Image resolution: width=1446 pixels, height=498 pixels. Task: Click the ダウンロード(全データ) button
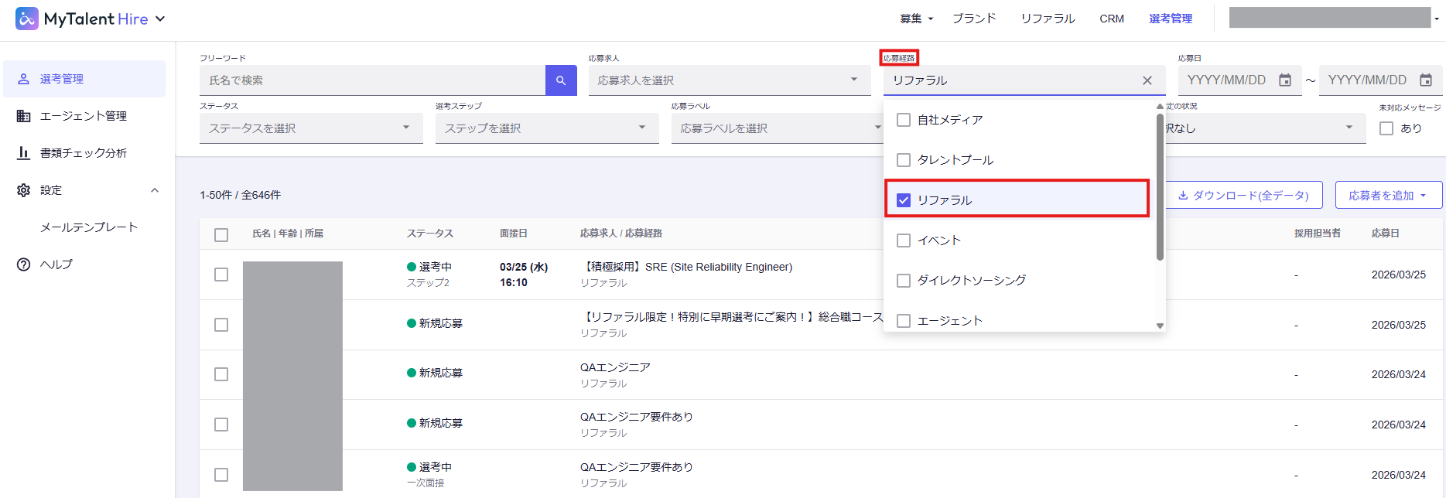click(1243, 196)
